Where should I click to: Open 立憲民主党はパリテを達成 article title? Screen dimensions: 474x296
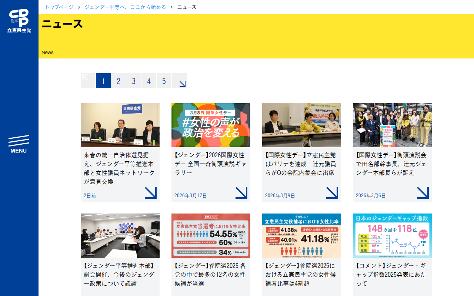pos(300,164)
